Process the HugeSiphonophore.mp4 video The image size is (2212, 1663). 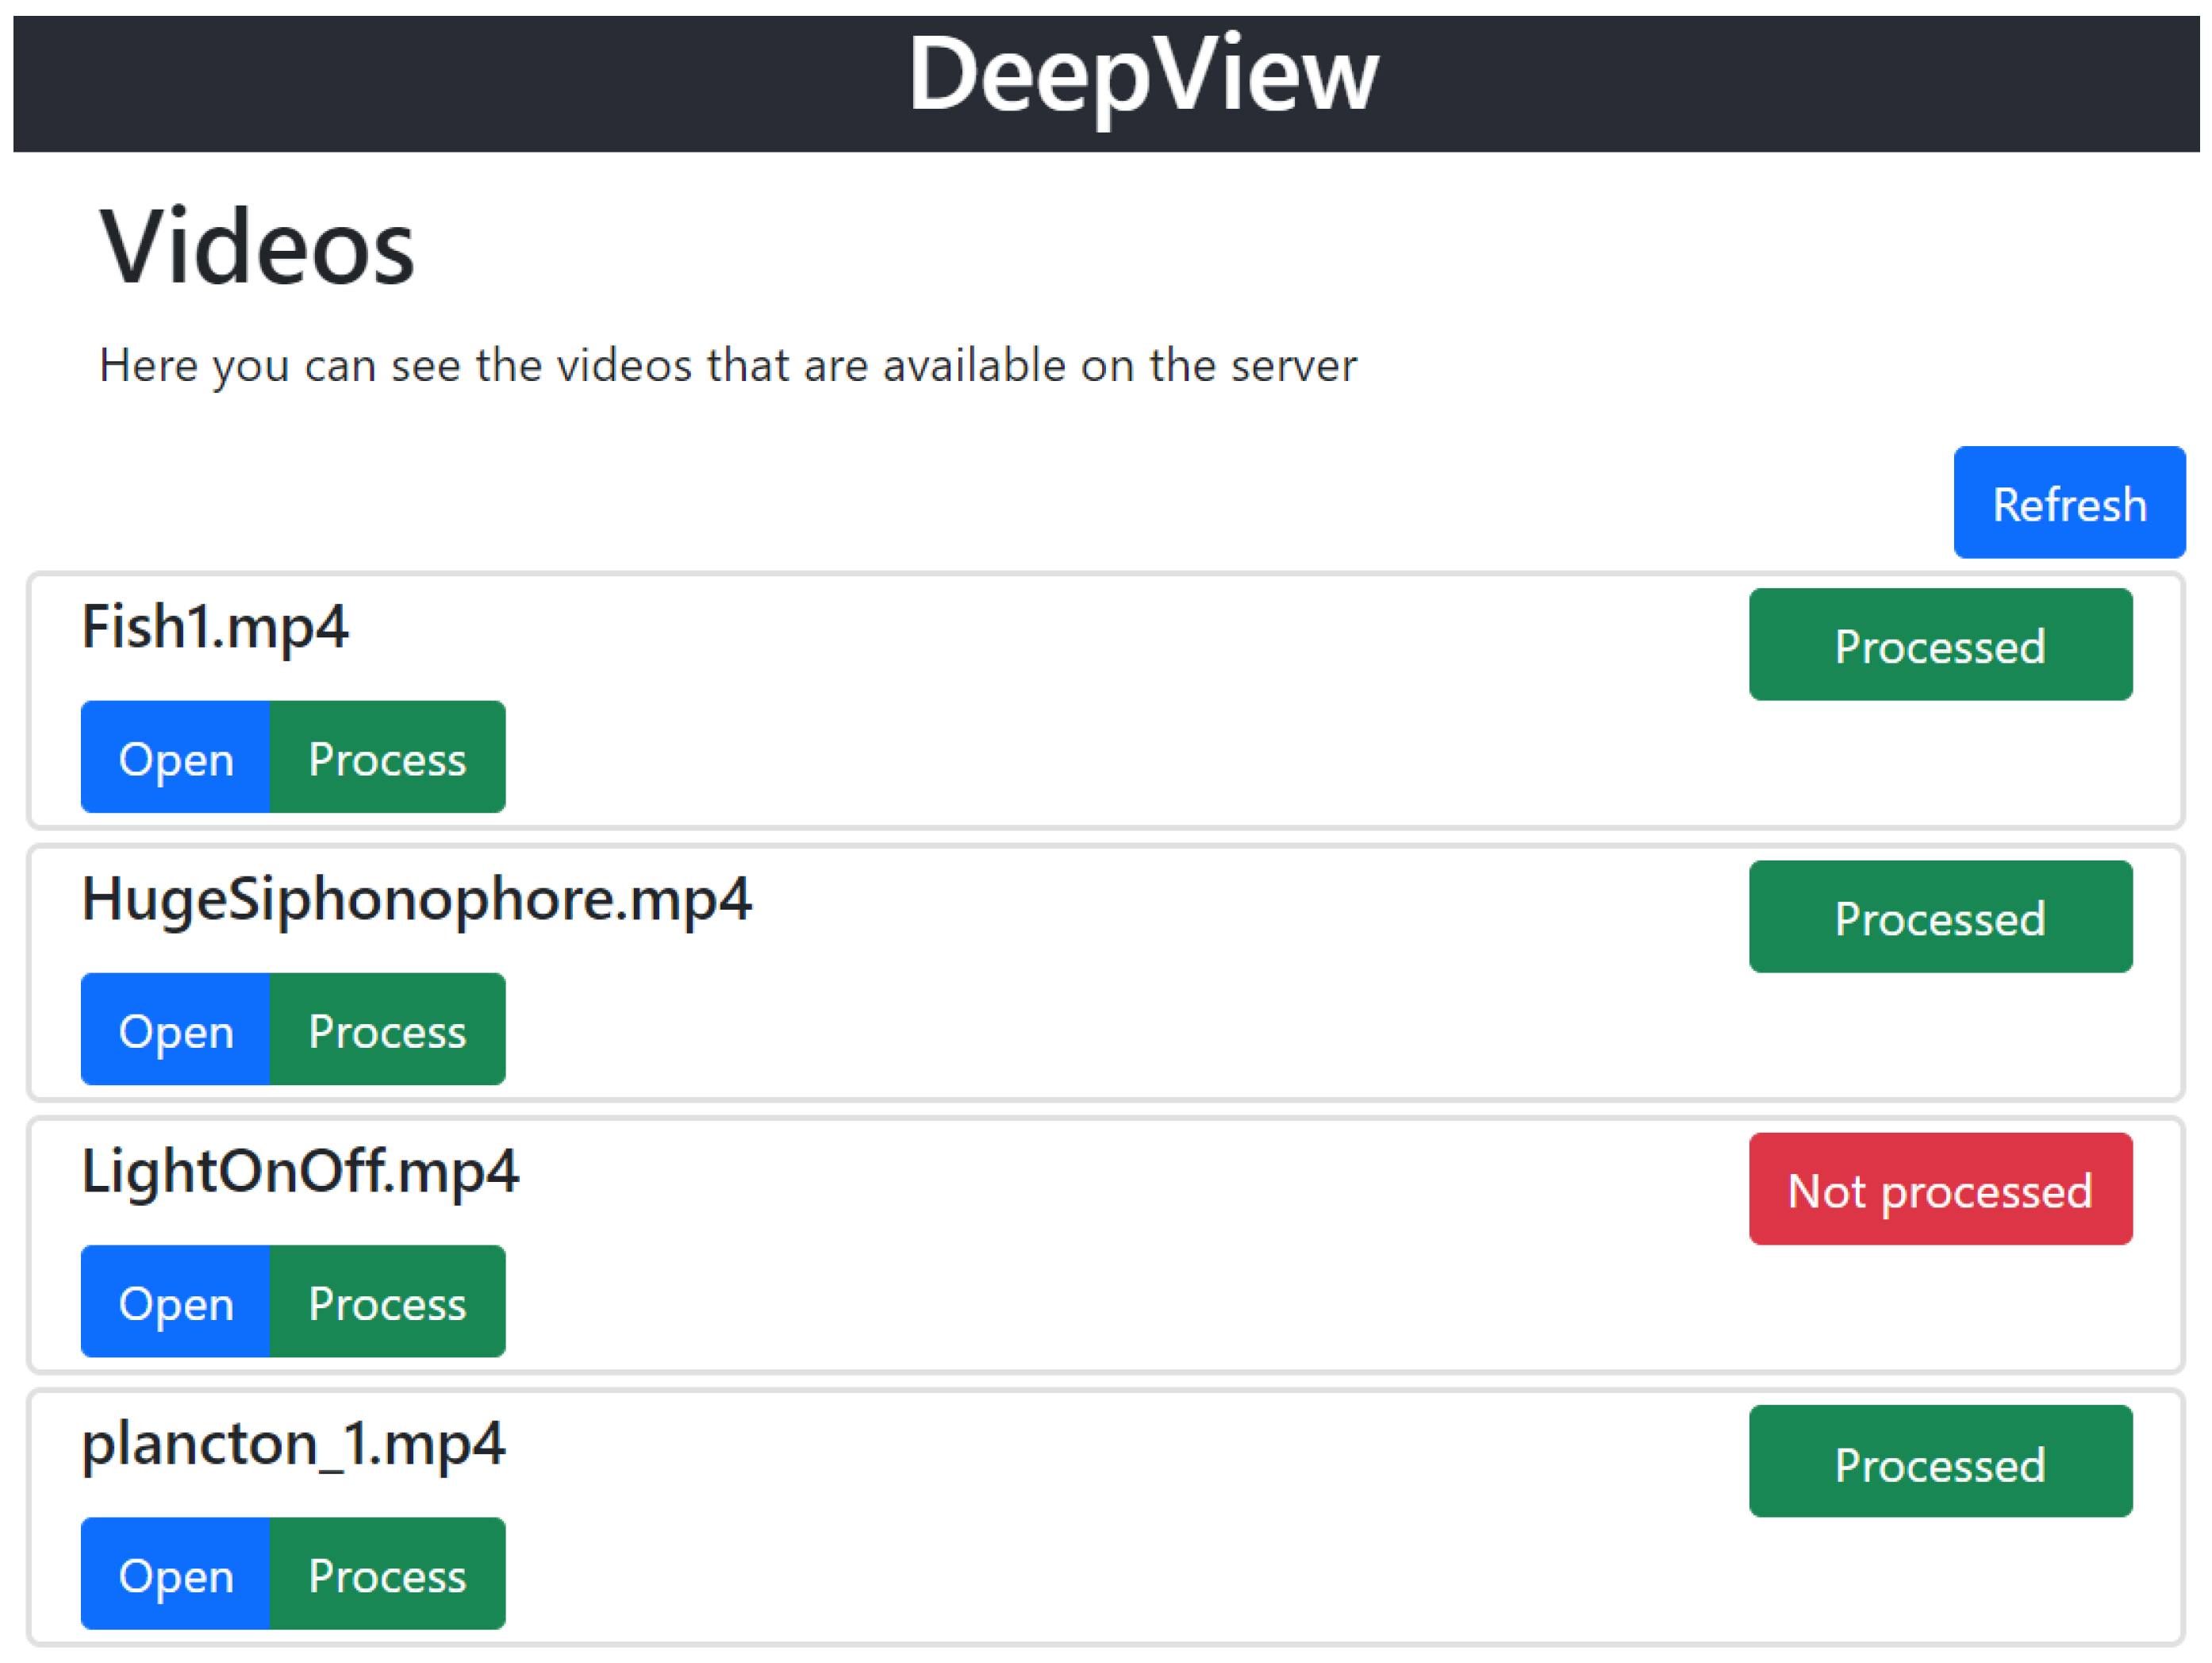pos(387,1030)
